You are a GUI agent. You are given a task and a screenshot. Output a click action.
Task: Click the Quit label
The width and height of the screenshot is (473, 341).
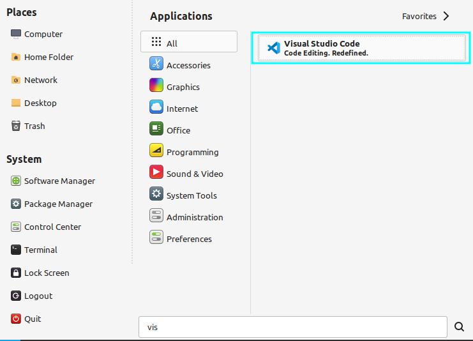pos(33,319)
